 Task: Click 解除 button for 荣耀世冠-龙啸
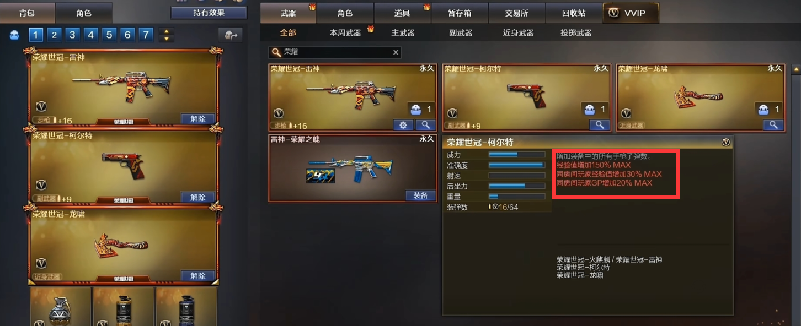coord(198,276)
